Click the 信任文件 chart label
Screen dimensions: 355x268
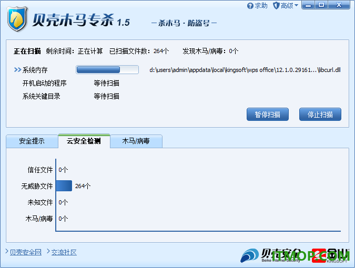(x=40, y=170)
